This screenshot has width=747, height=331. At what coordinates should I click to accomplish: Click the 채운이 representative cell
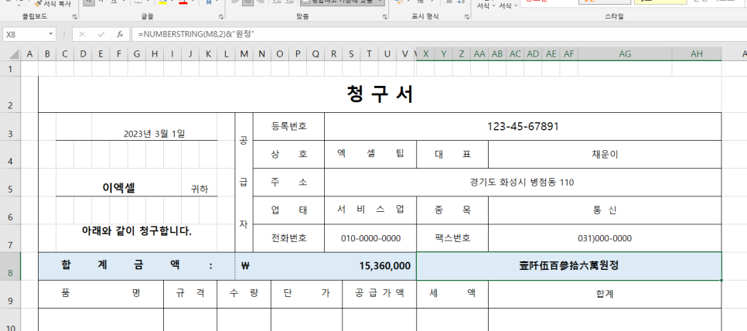pos(605,155)
